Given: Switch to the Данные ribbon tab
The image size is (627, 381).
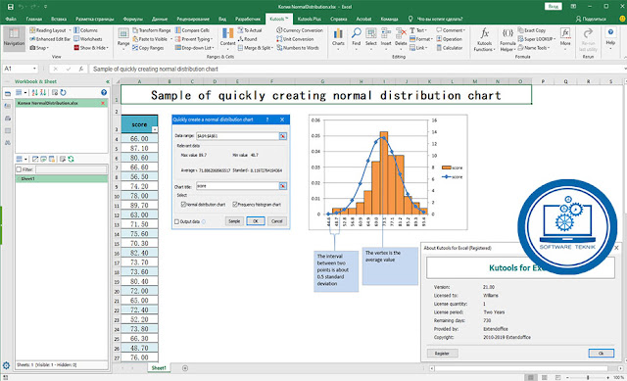Looking at the screenshot, I should (160, 19).
